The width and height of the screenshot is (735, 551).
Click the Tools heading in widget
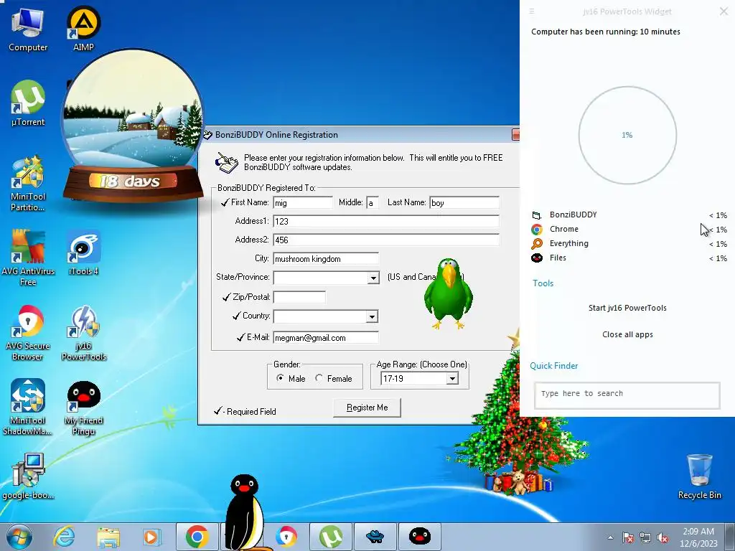[x=543, y=283]
